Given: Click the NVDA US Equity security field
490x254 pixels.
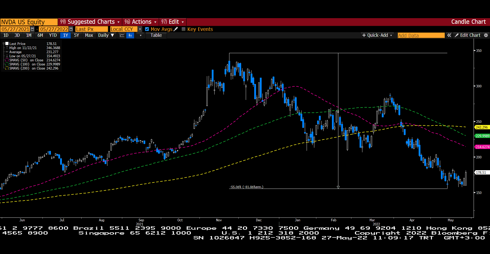Looking at the screenshot, I should (29, 22).
